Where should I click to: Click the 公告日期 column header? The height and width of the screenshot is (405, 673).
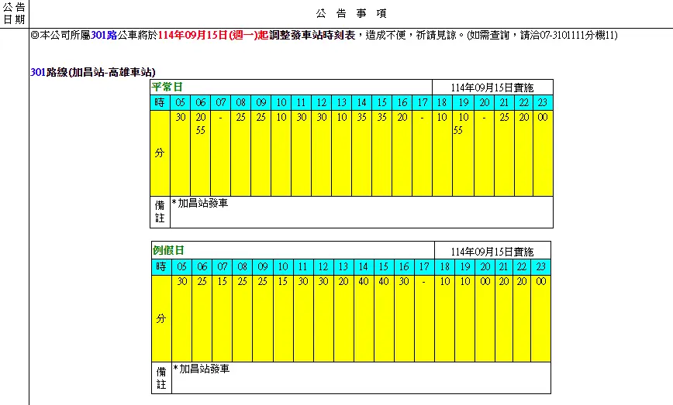(14, 14)
